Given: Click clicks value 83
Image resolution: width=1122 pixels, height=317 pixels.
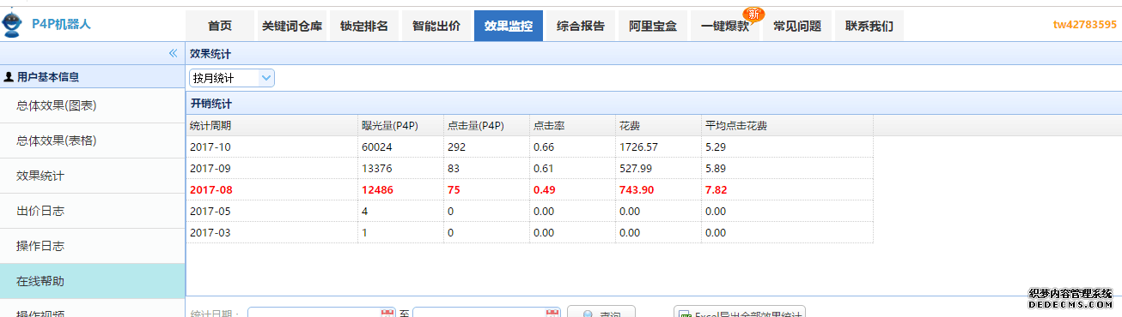Looking at the screenshot, I should tap(454, 169).
